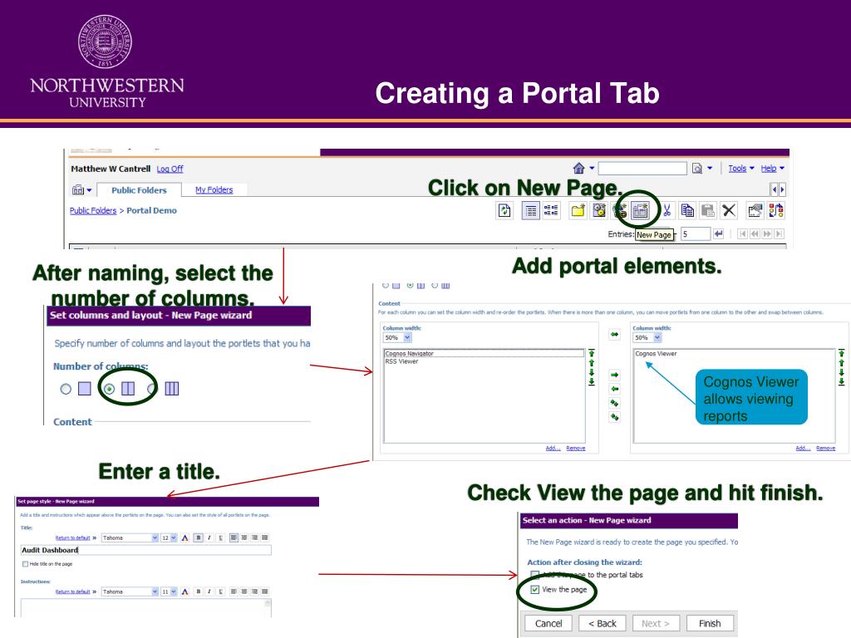
Task: Select the one-column layout radio button
Action: 66,389
